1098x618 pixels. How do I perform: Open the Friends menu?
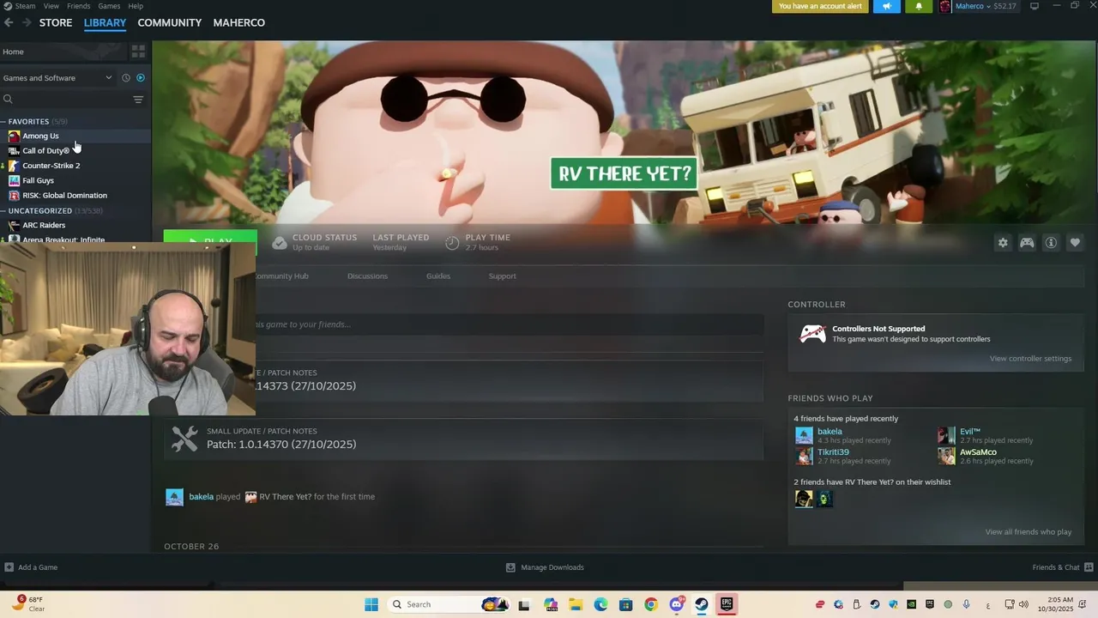(78, 6)
